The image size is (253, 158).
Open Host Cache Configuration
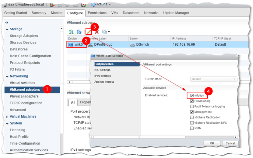pos(30,56)
